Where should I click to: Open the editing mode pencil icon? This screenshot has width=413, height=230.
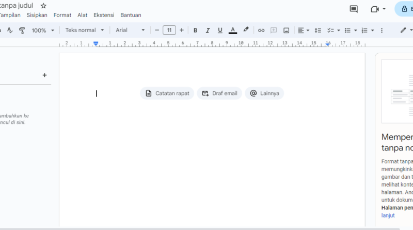pyautogui.click(x=403, y=30)
